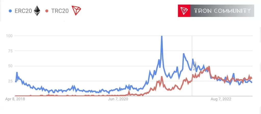Click the ERC20 line's peak at 100
Screen dimensions: 261x114
click(162, 36)
